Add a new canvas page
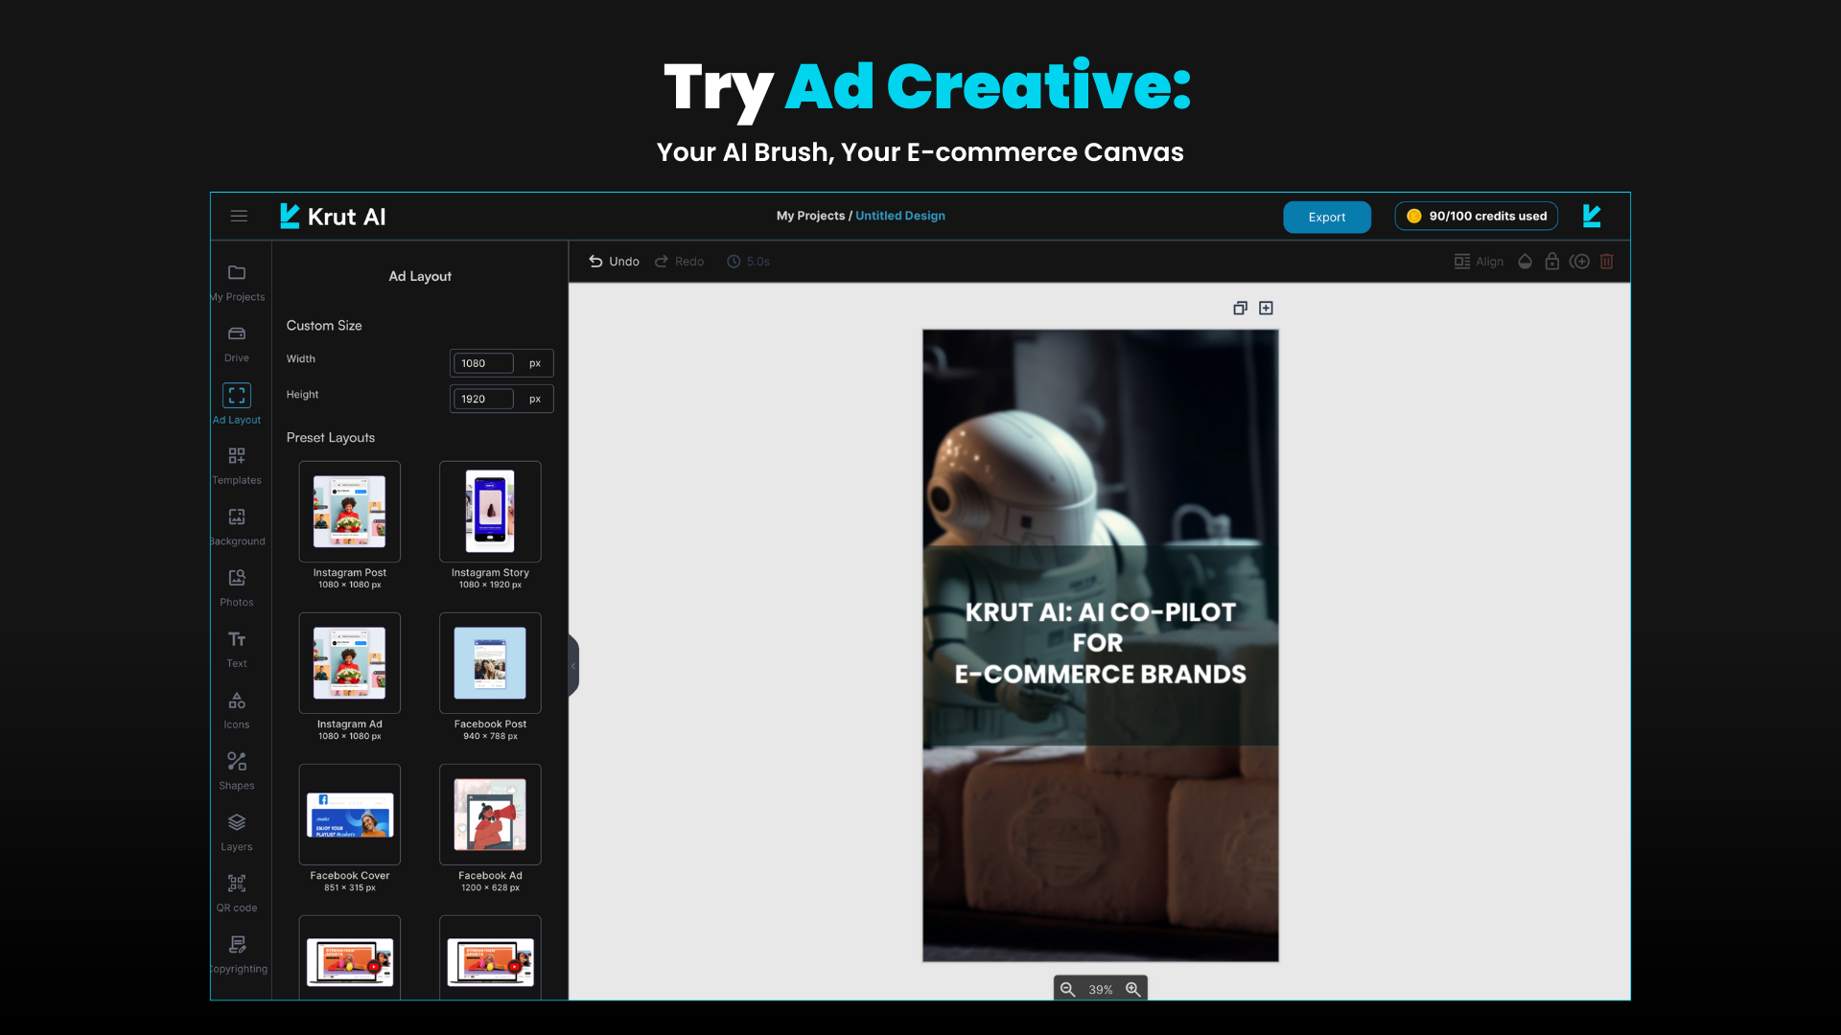 tap(1266, 308)
